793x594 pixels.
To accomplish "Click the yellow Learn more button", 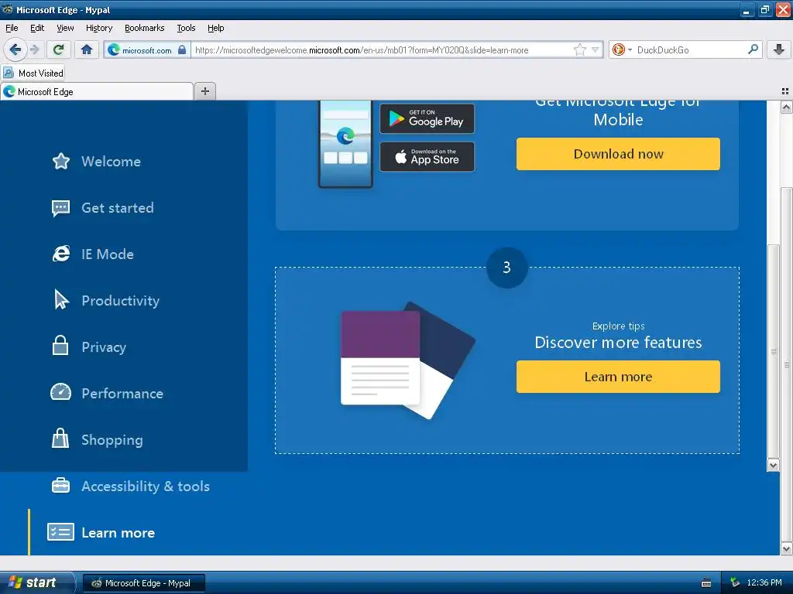I will pyautogui.click(x=618, y=377).
